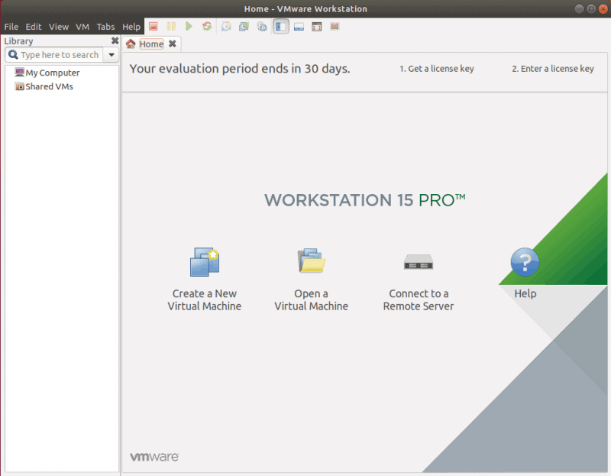Close the Home tab
Screen dimensions: 611x476
click(x=173, y=44)
